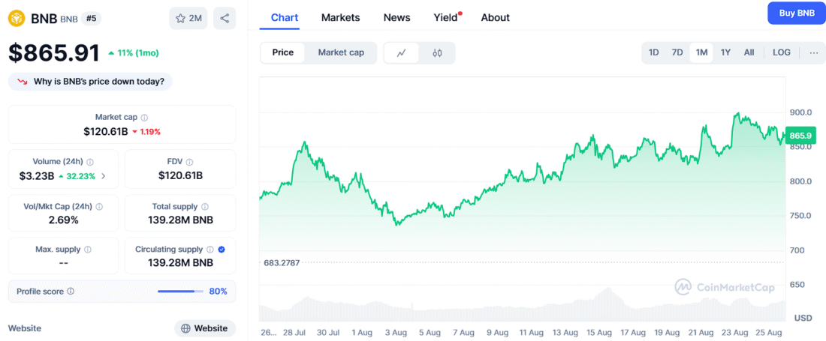Click 'Why is BNB's price down today?'
Viewport: 826px width, 341px height.
(91, 81)
